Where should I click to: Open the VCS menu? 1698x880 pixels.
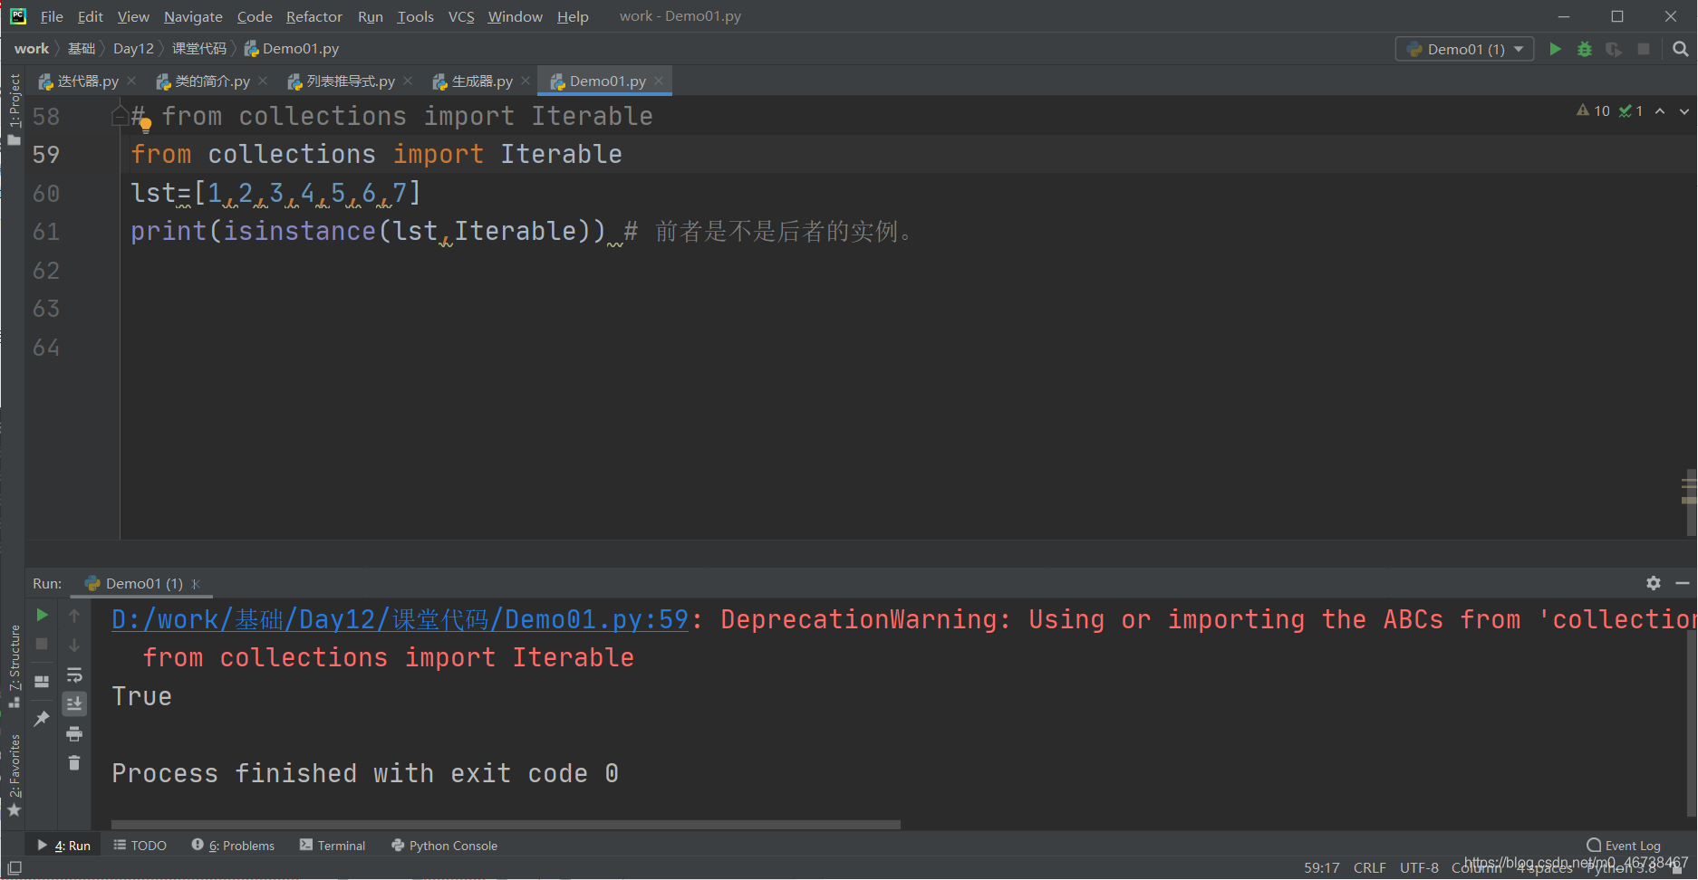coord(461,16)
